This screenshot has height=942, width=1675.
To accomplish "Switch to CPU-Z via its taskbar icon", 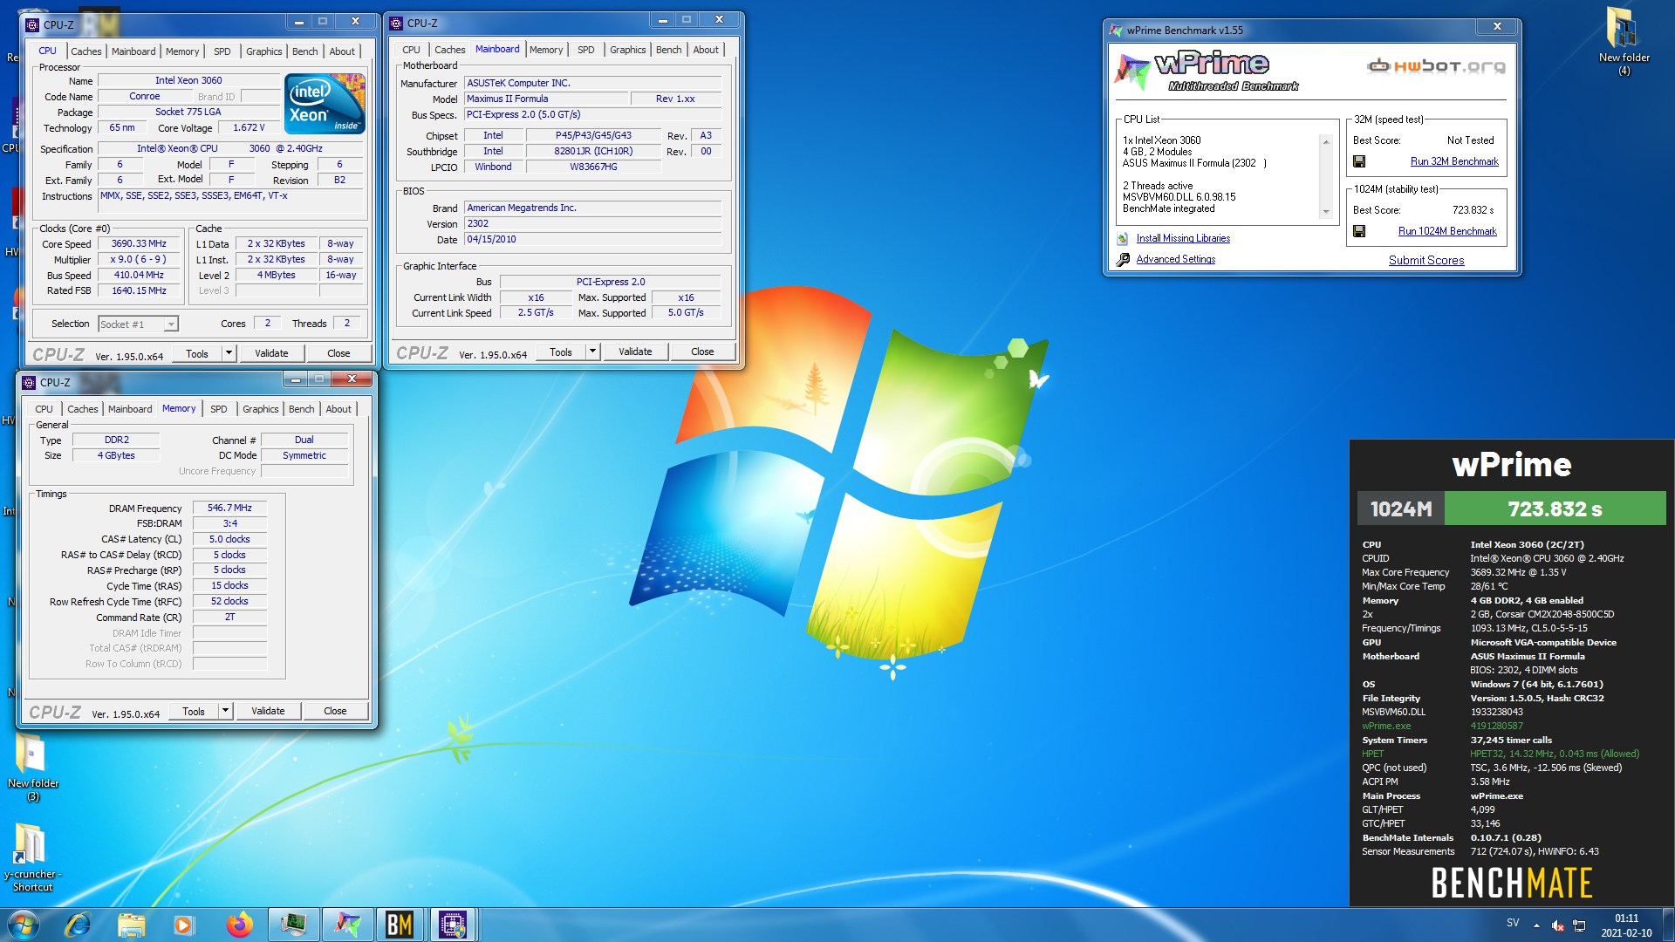I will click(452, 925).
